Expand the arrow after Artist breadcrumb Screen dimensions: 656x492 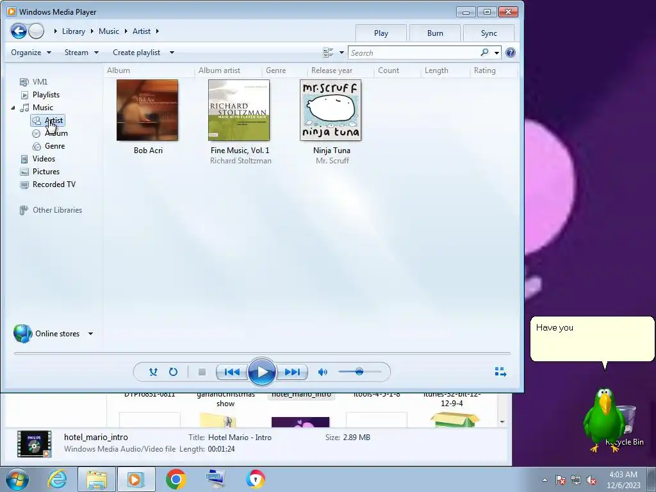[x=158, y=31]
